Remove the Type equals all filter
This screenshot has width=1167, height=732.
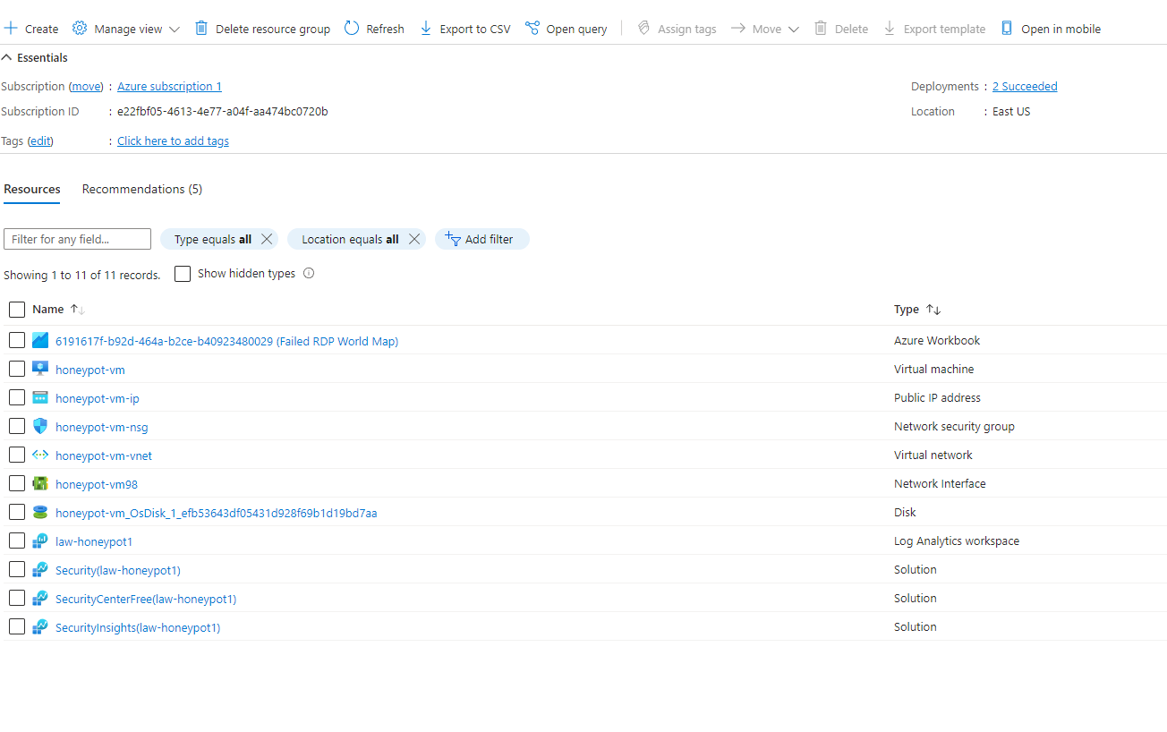click(267, 239)
